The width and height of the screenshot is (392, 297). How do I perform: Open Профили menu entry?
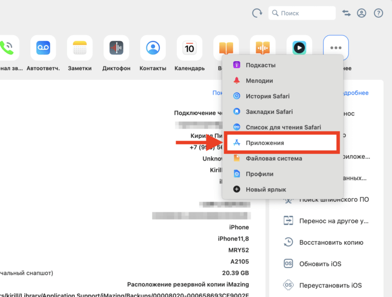282,174
